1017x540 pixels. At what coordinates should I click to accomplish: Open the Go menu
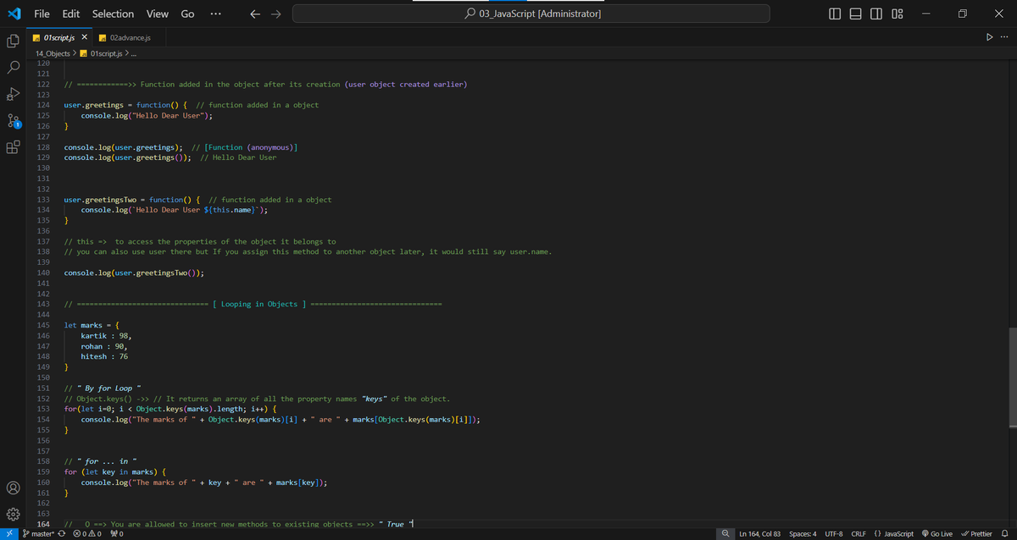(187, 14)
